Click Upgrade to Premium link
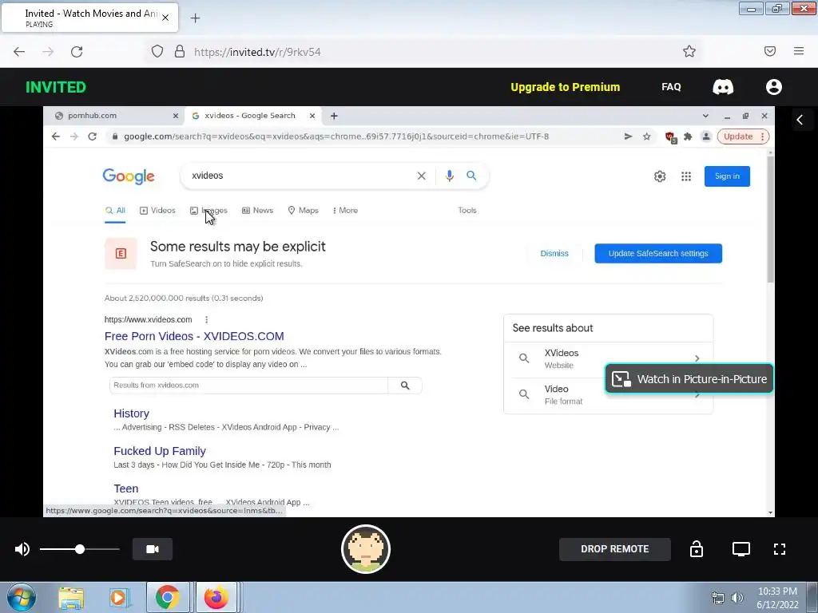 coord(565,87)
